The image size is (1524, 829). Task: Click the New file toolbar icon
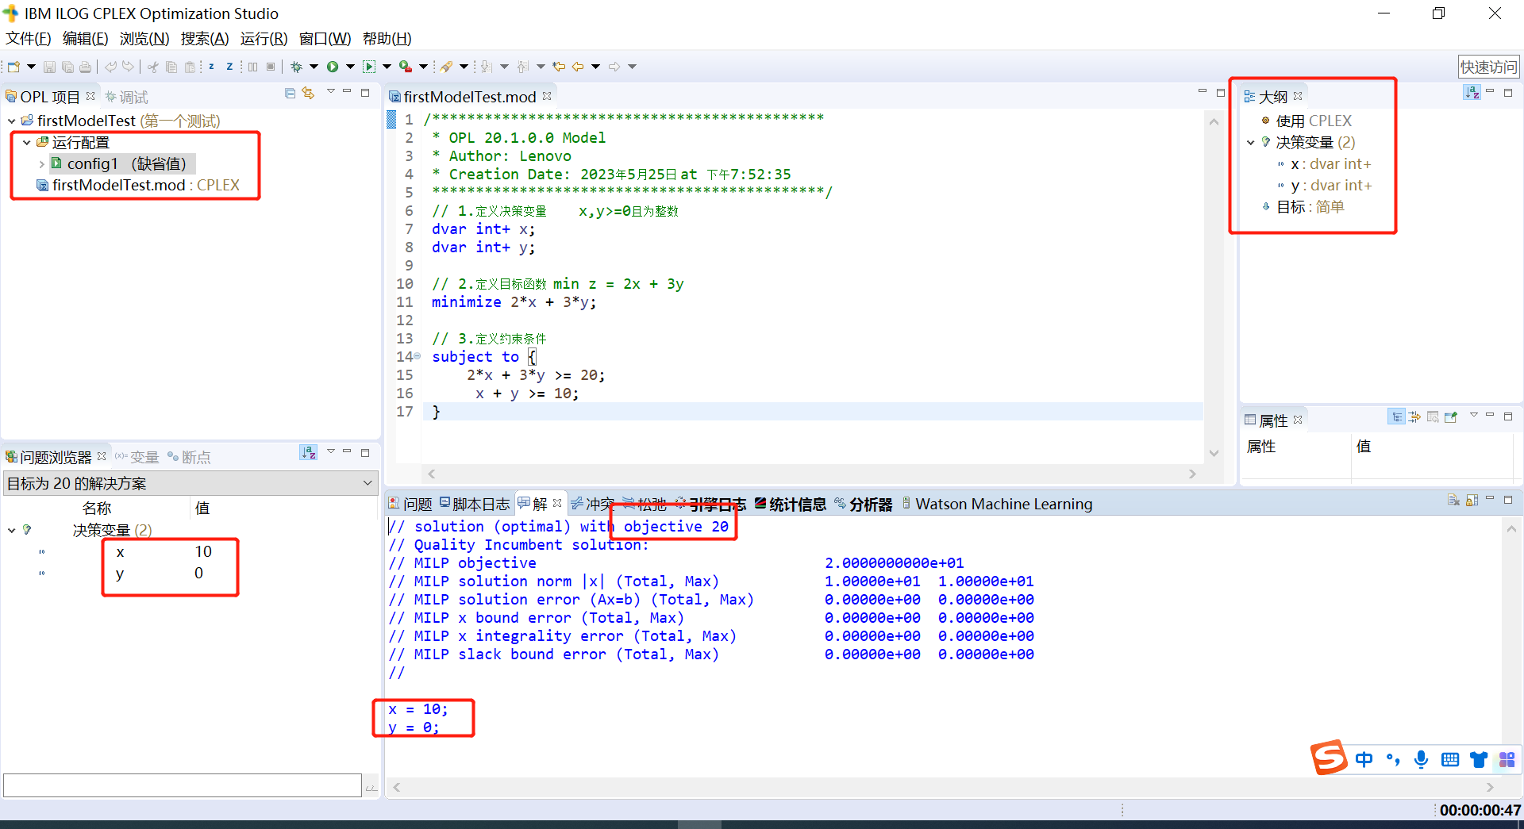click(13, 67)
